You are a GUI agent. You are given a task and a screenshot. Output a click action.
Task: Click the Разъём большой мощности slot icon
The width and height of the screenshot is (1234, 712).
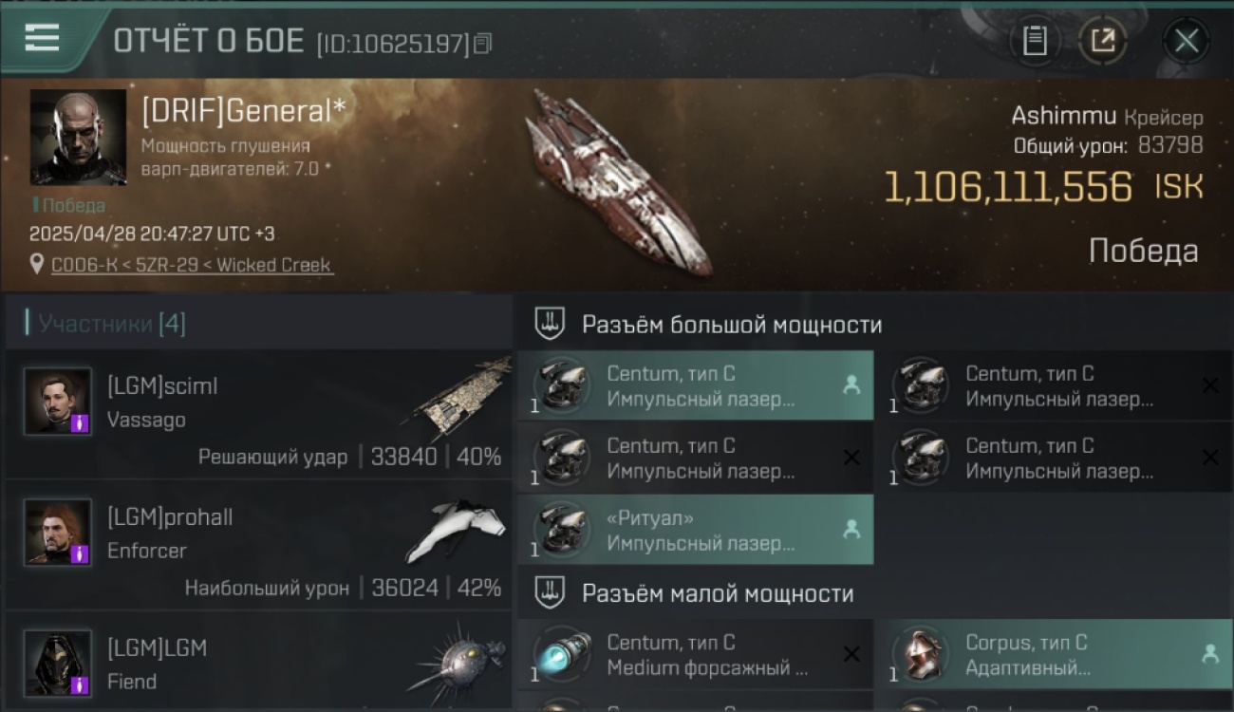[550, 324]
